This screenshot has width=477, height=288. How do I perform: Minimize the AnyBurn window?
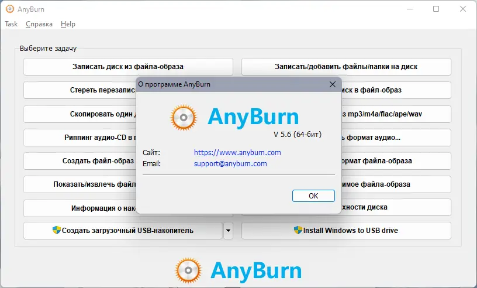point(410,9)
